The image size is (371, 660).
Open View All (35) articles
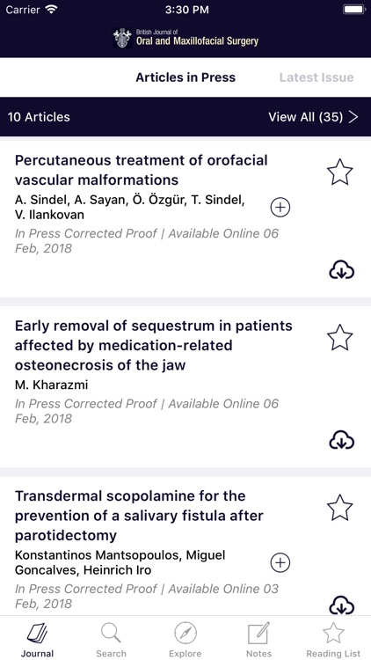tap(313, 117)
